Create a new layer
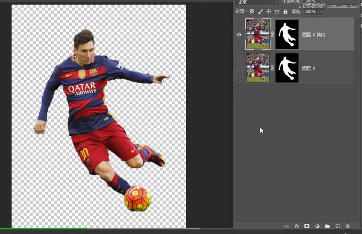Viewport: 362px width, 234px height. pos(337,226)
